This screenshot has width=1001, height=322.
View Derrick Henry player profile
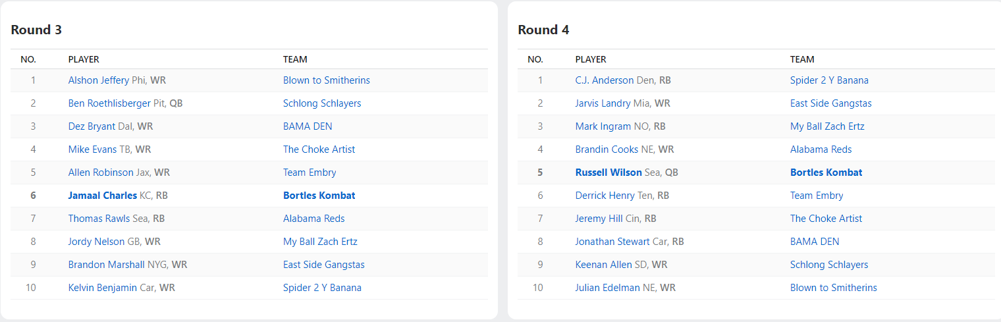[x=605, y=196]
